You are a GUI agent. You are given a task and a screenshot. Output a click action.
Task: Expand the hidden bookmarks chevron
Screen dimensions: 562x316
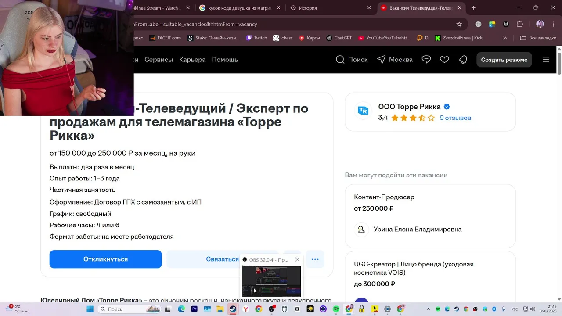point(505,38)
